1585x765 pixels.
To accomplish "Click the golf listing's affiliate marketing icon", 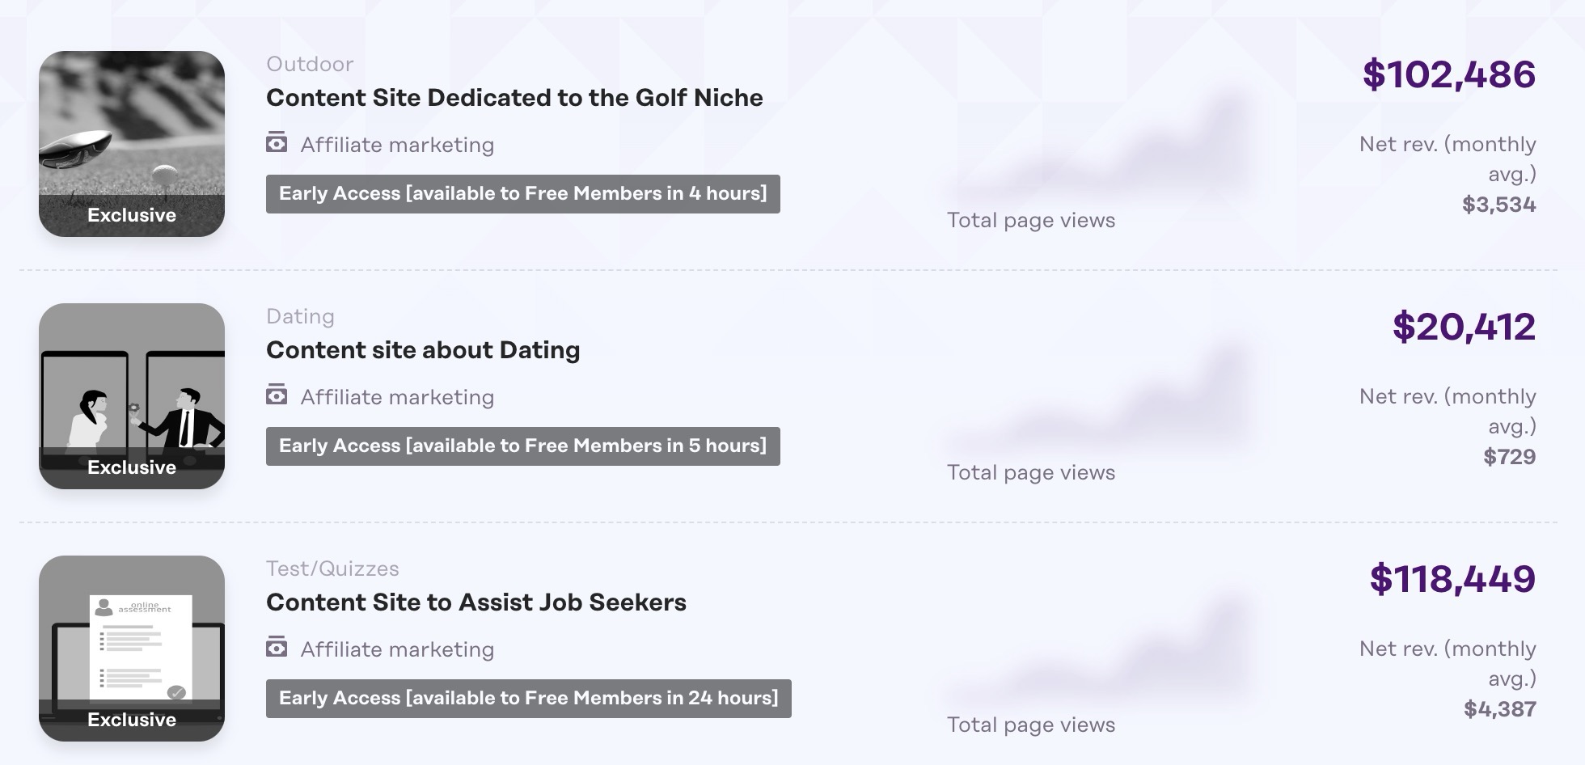I will [x=277, y=143].
